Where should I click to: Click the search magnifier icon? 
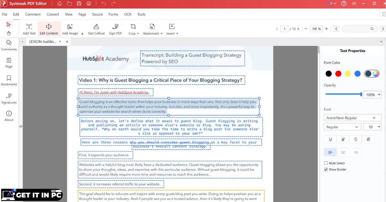(372, 29)
